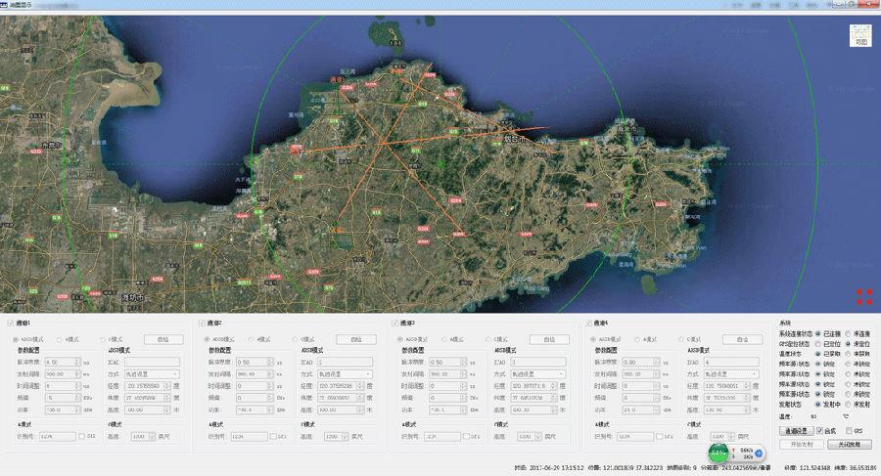The height and width of the screenshot is (476, 881).
Task: Select 发射中 radio for transmit status
Action: (x=818, y=404)
